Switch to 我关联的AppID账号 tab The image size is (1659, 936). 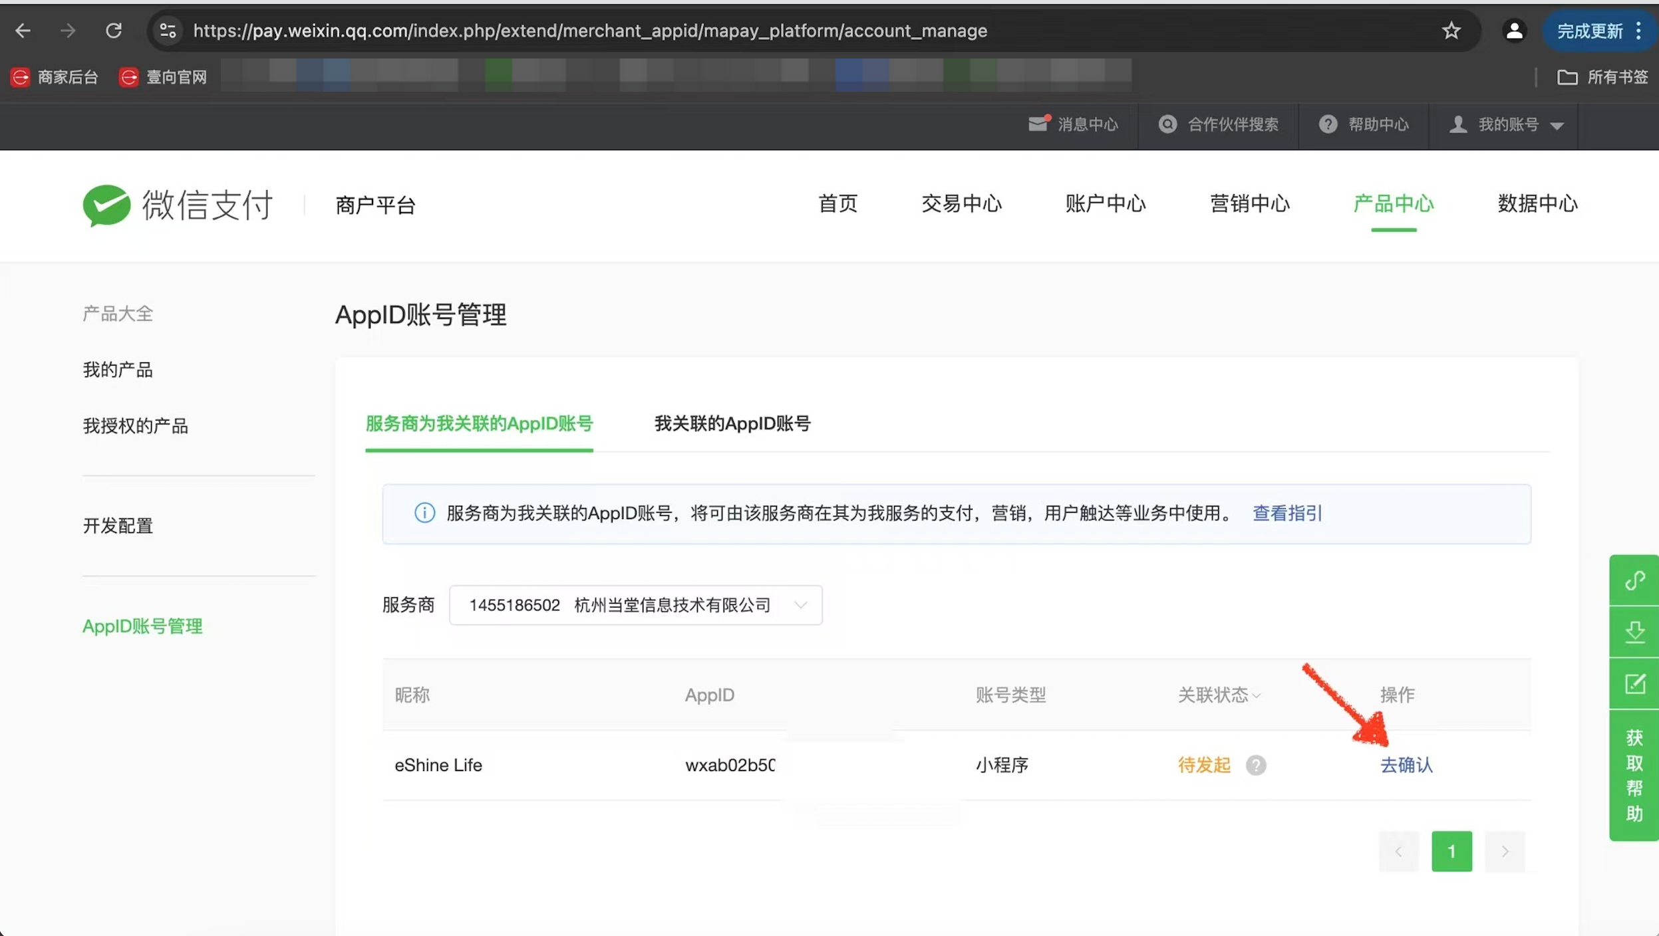[732, 423]
